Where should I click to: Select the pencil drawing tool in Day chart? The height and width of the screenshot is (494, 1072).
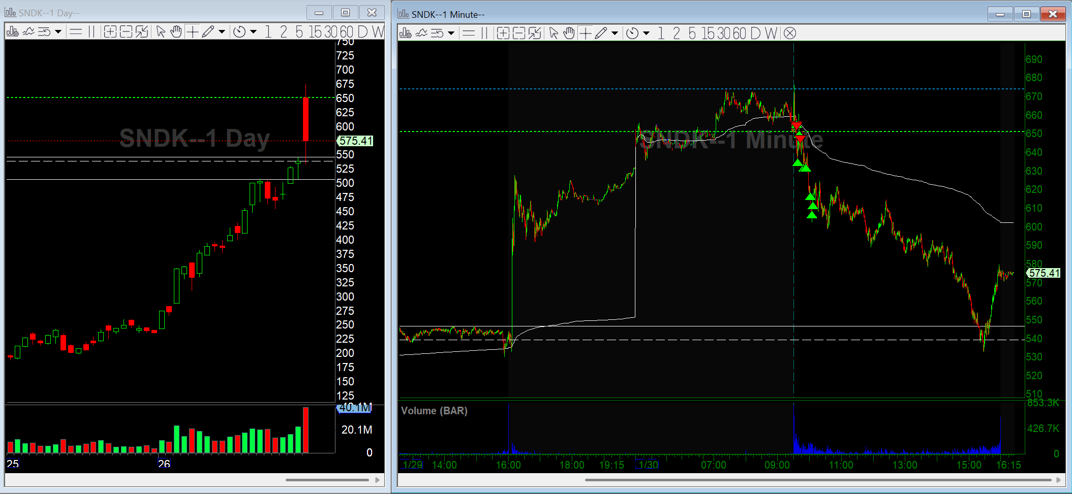207,32
